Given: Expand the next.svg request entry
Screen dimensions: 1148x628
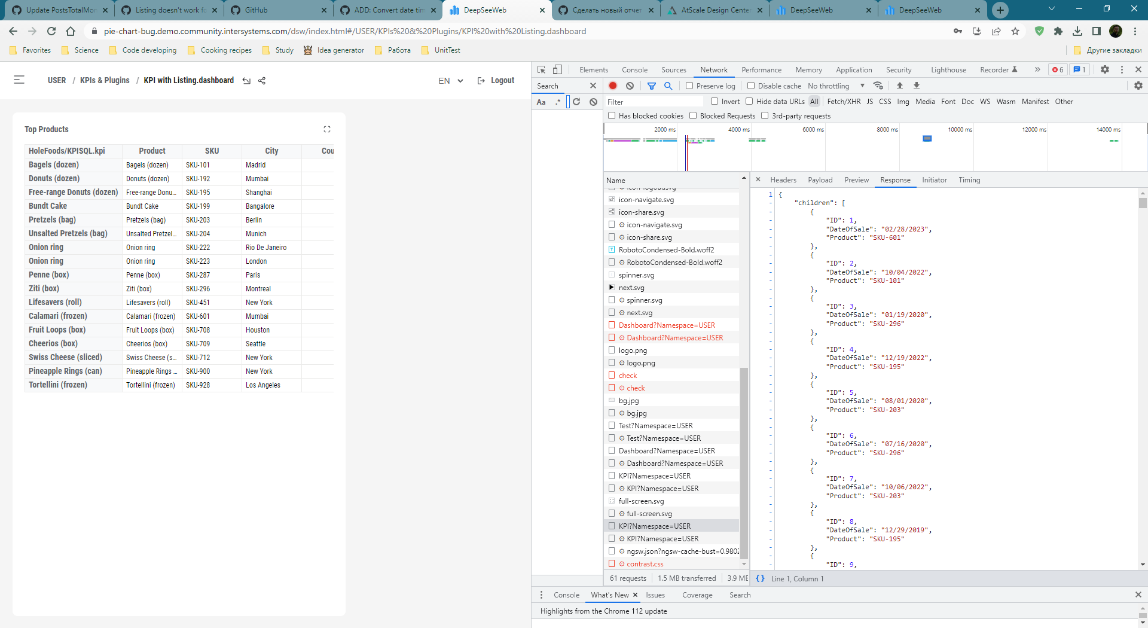Looking at the screenshot, I should tap(612, 287).
